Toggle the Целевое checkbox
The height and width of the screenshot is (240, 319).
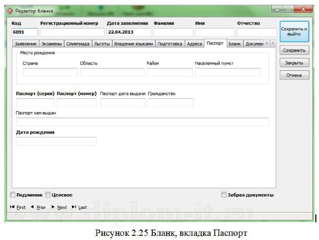[x=47, y=195]
